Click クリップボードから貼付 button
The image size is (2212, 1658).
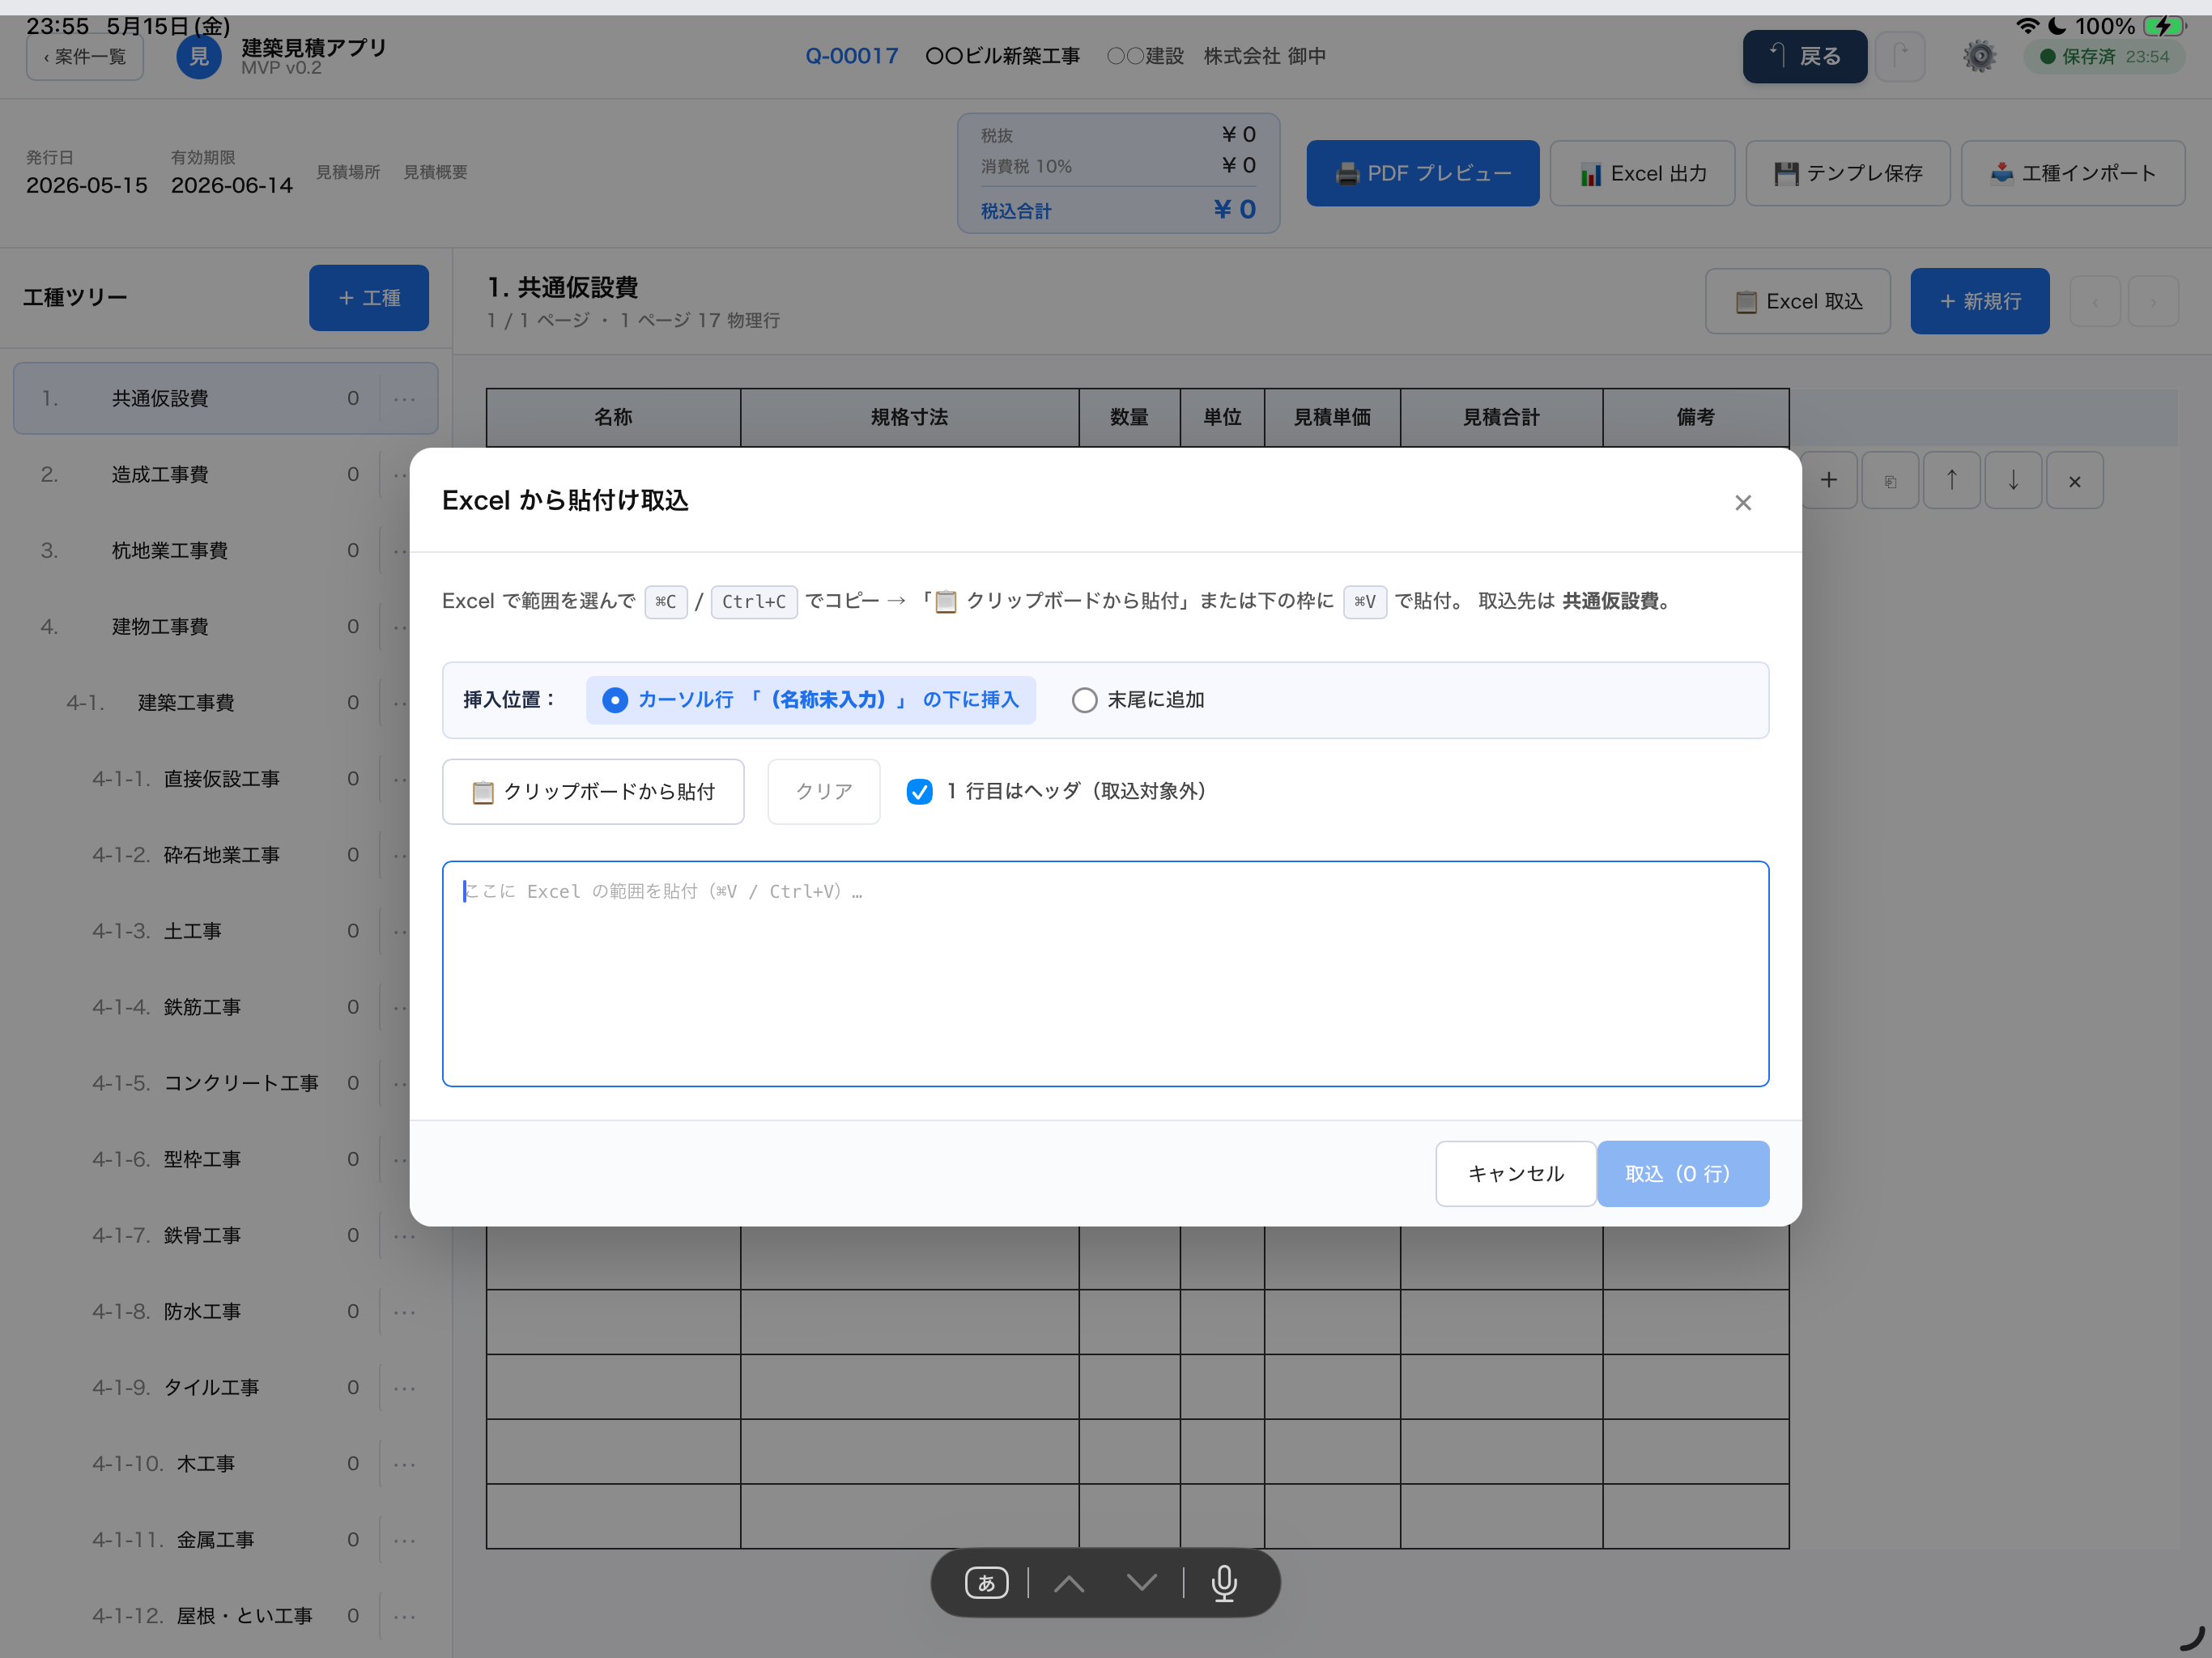click(x=593, y=791)
